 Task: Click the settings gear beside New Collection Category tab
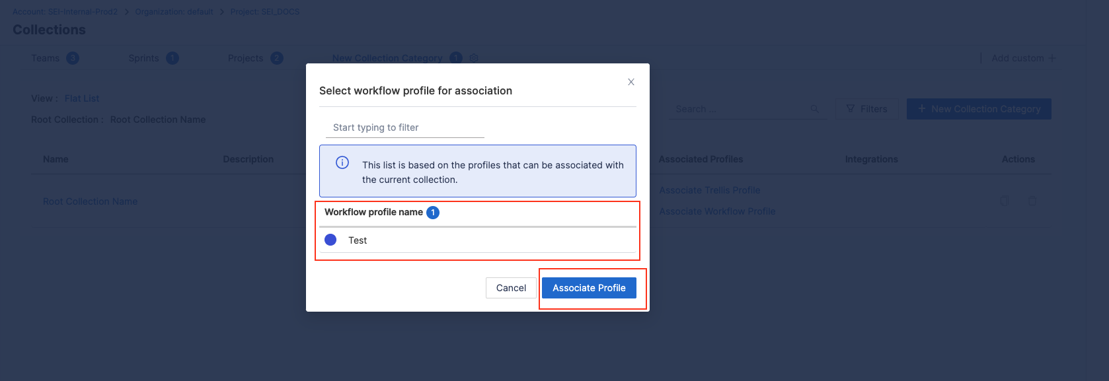tap(474, 58)
